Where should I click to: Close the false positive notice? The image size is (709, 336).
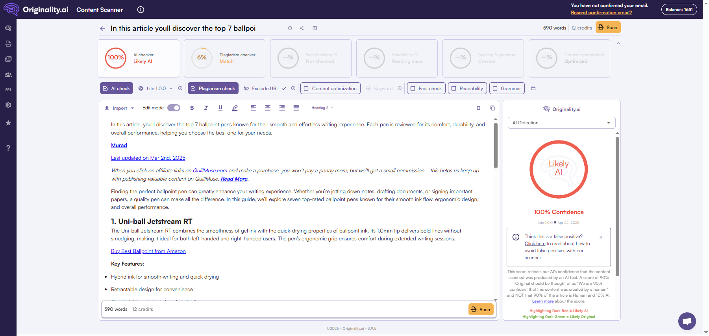tap(601, 237)
